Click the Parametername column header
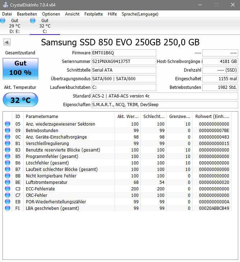 coord(69,117)
